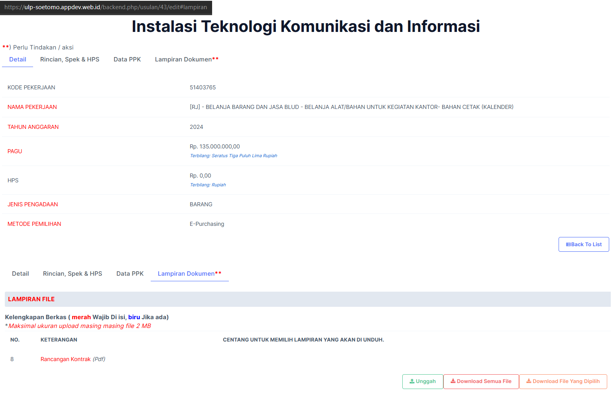Image resolution: width=612 pixels, height=393 pixels.
Task: Switch to upper Rincian, Spek & HPS tab
Action: [70, 59]
